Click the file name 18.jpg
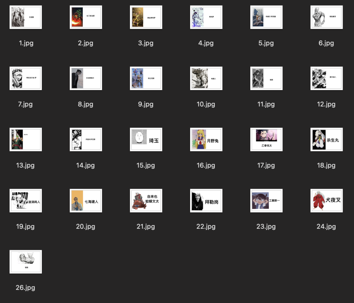The height and width of the screenshot is (303, 354). (326, 165)
